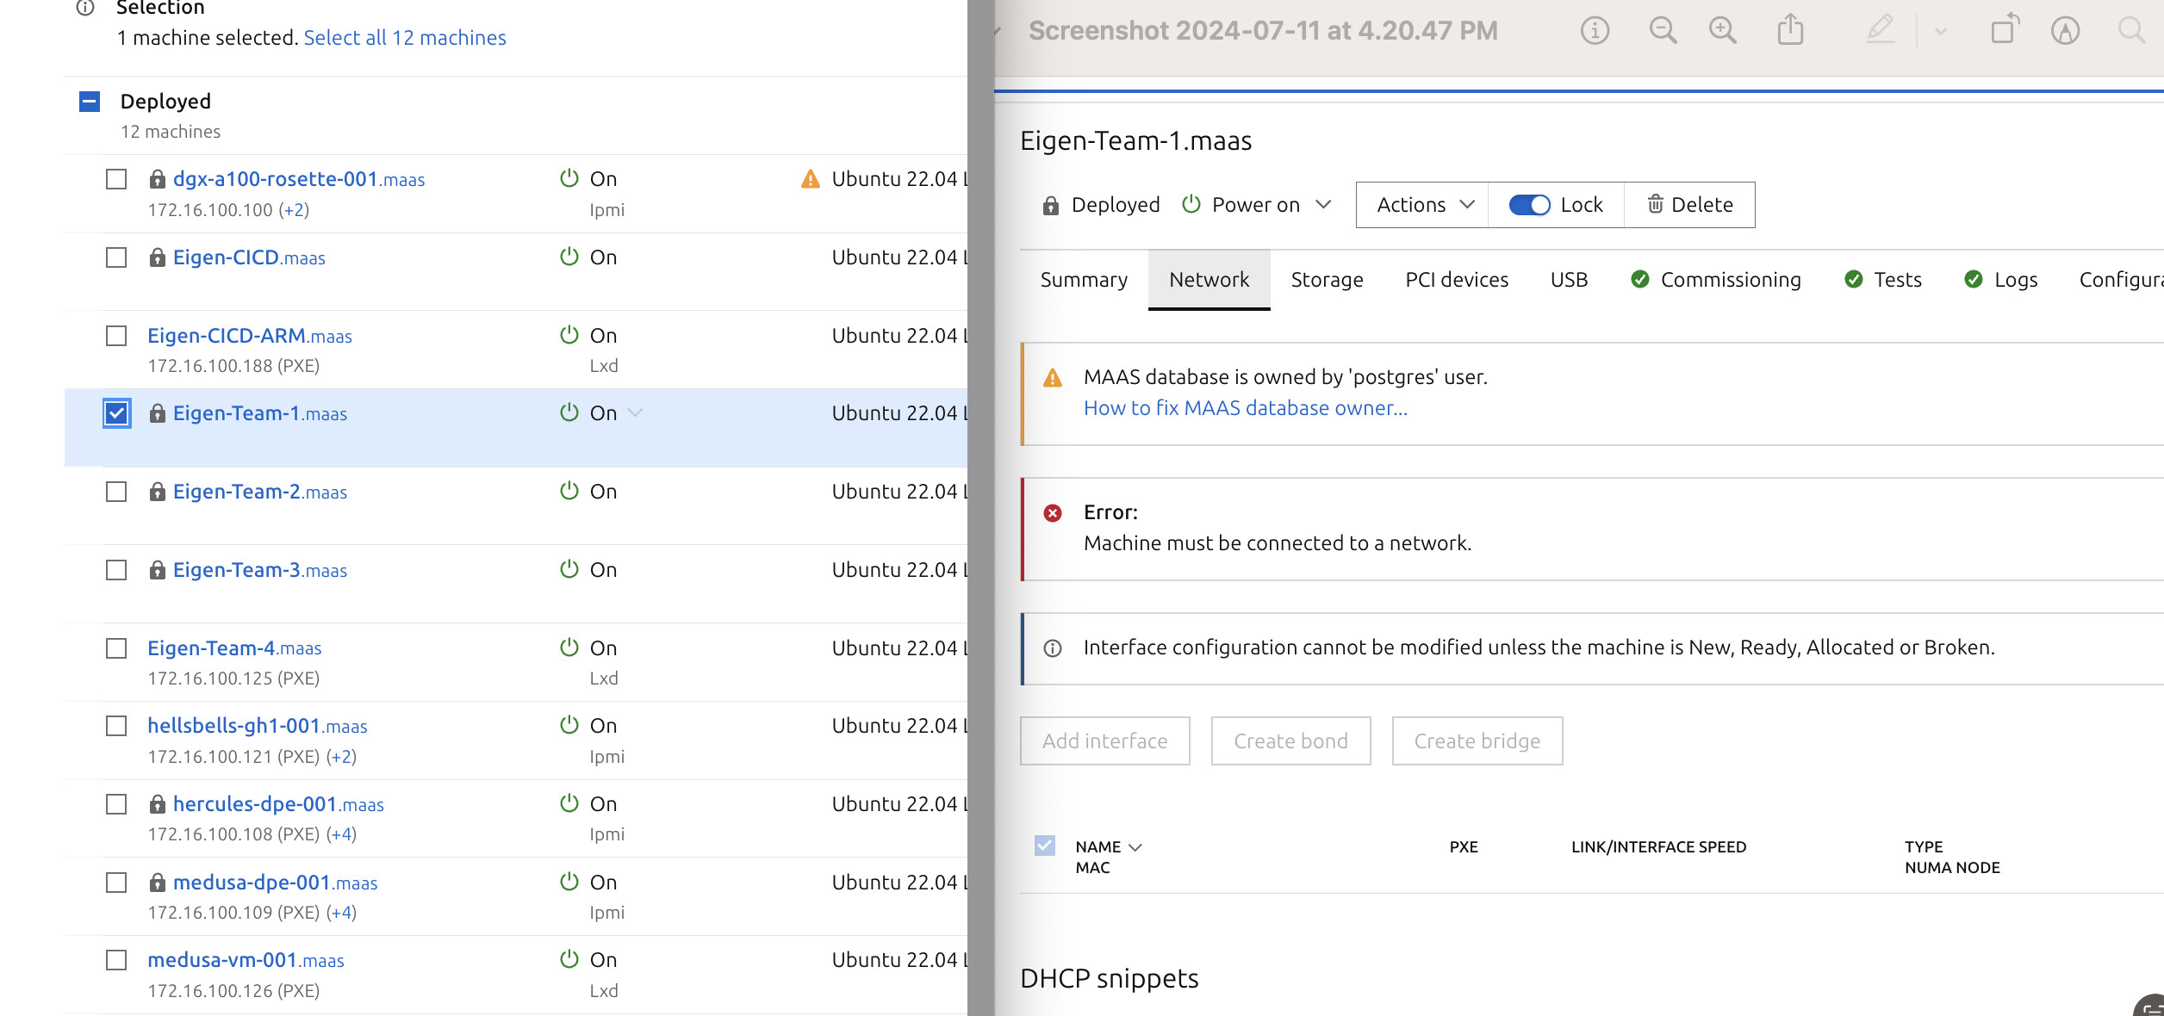2164x1016 pixels.
Task: Click the power icon on Eigen-Team-2 row
Action: click(x=569, y=491)
